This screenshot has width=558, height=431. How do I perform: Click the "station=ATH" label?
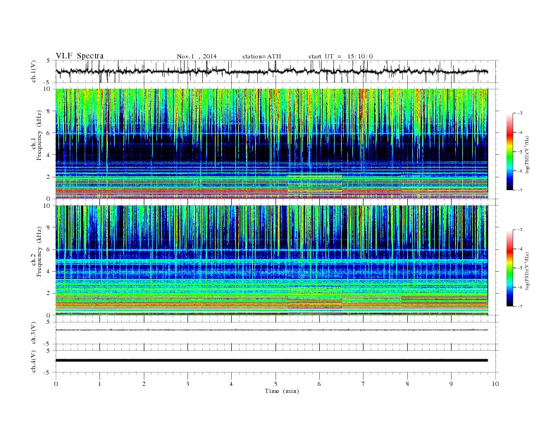[x=261, y=56]
